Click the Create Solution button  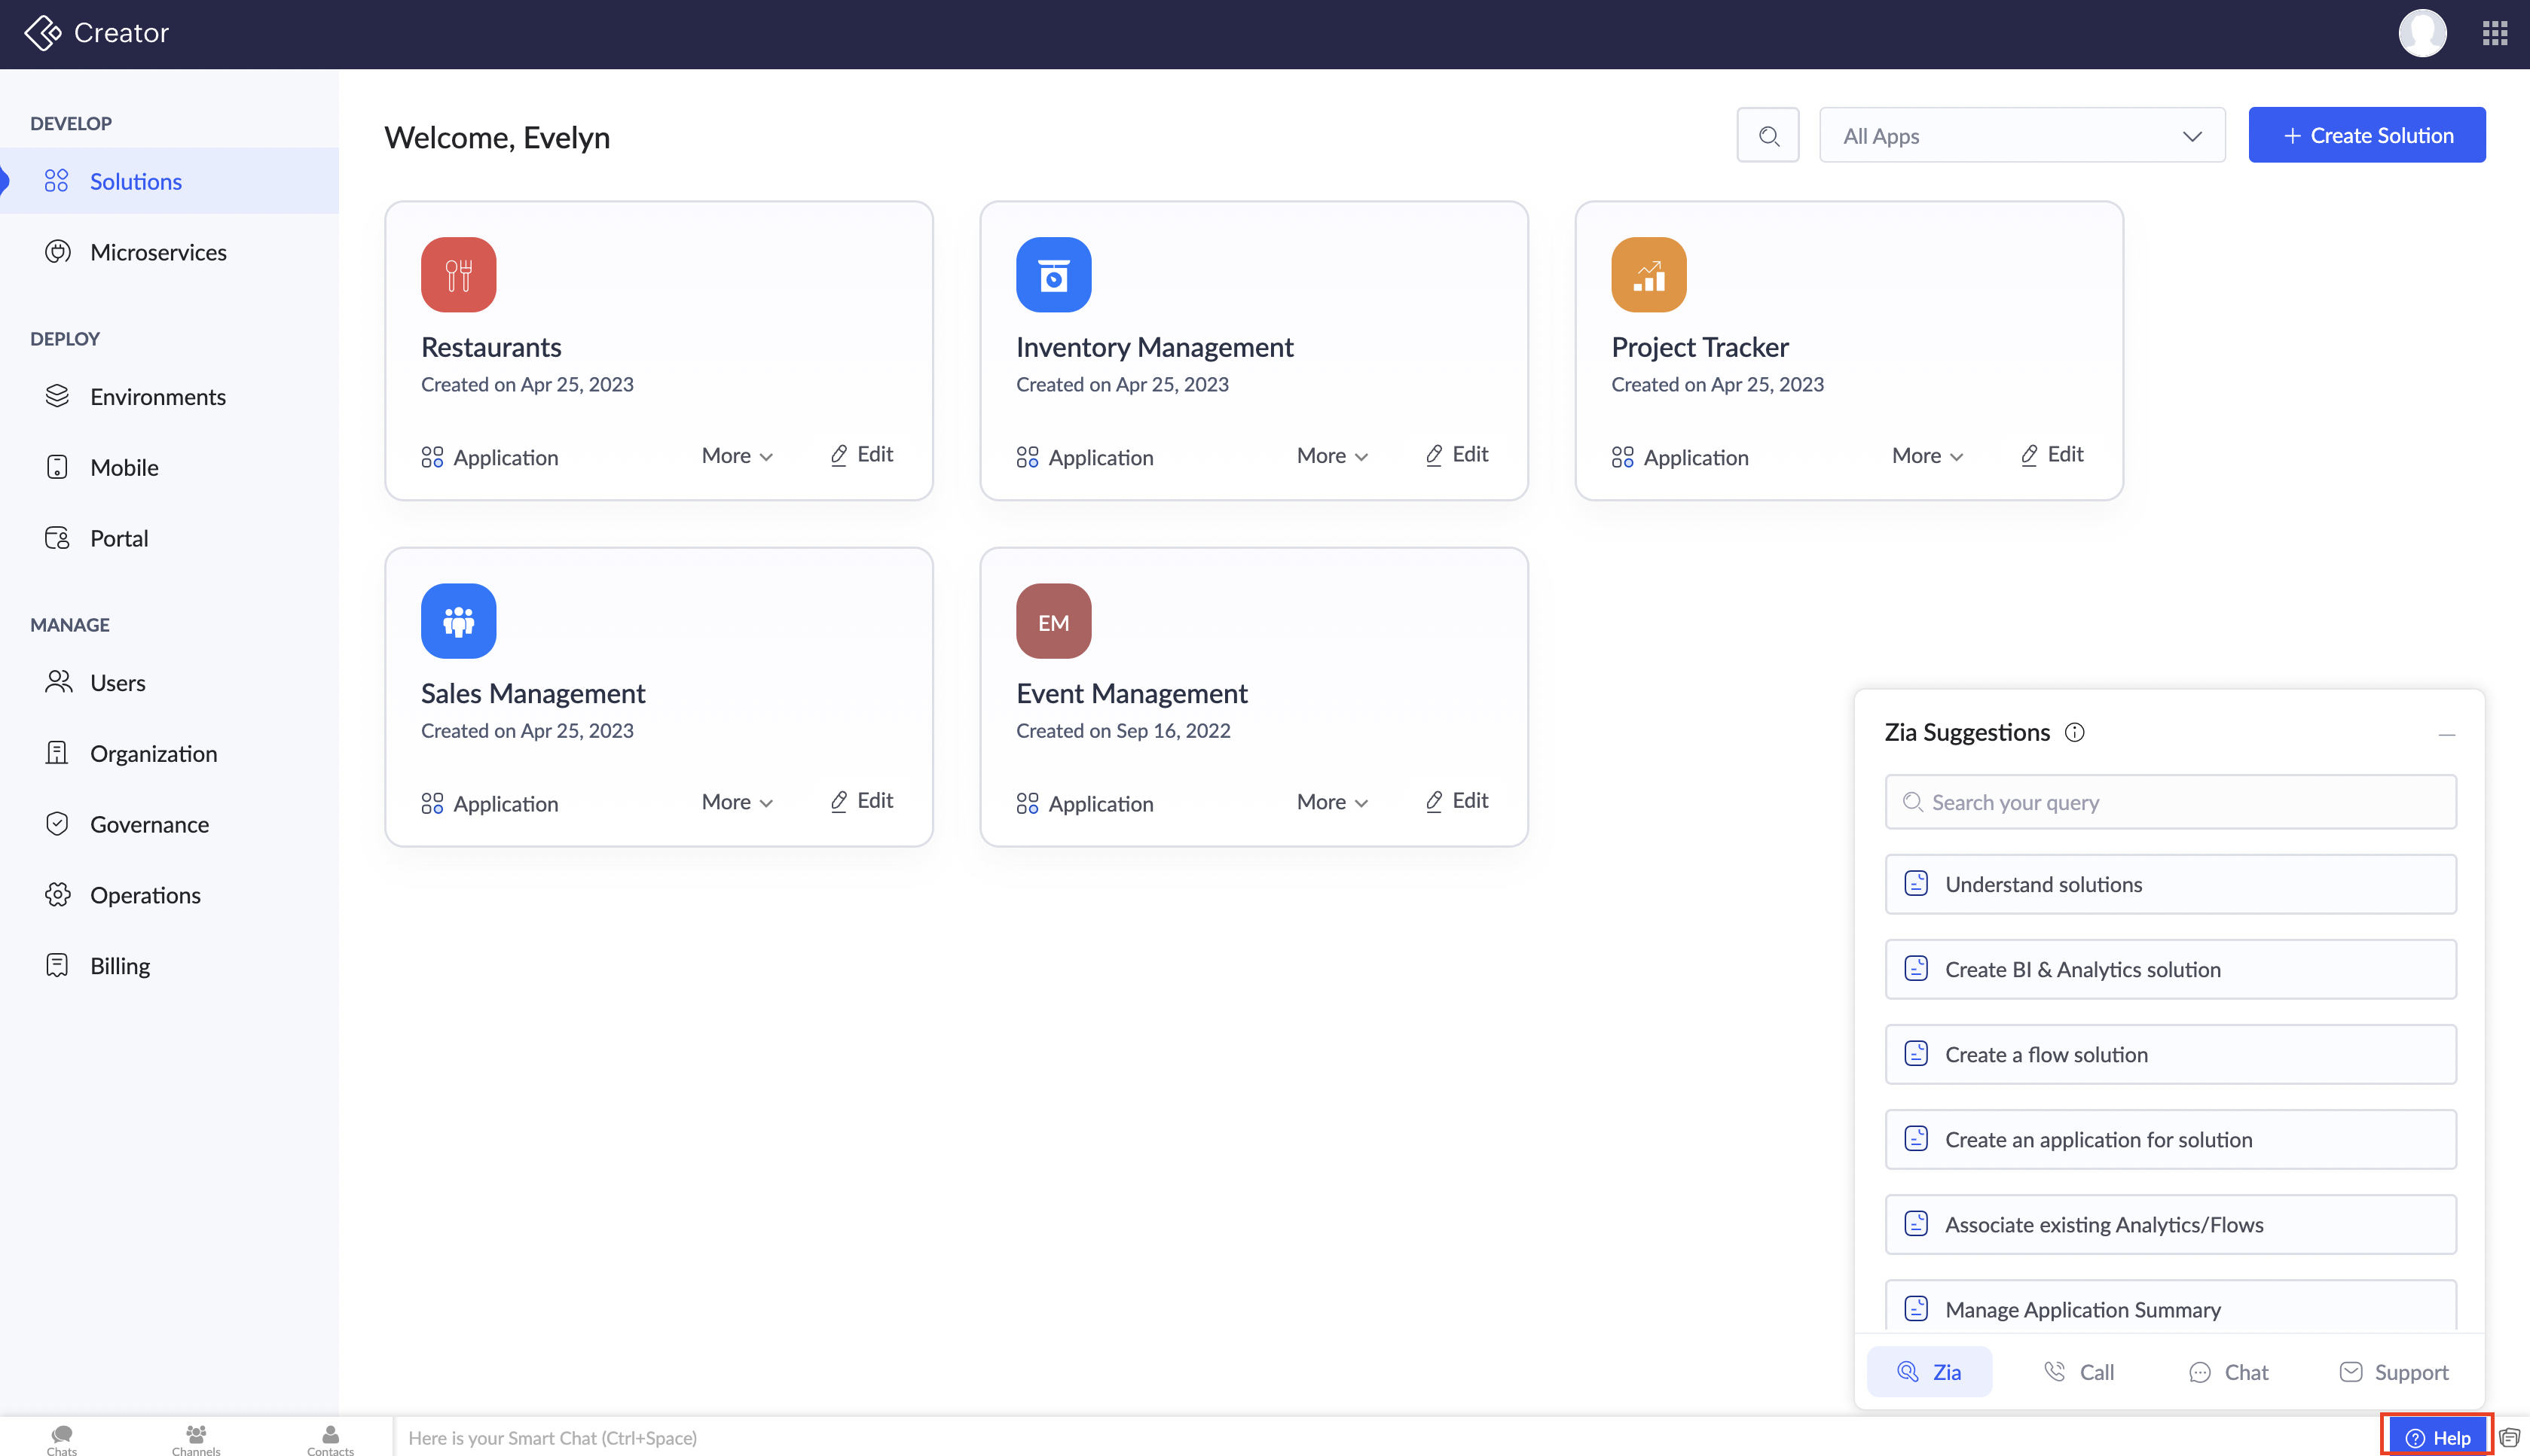tap(2366, 135)
